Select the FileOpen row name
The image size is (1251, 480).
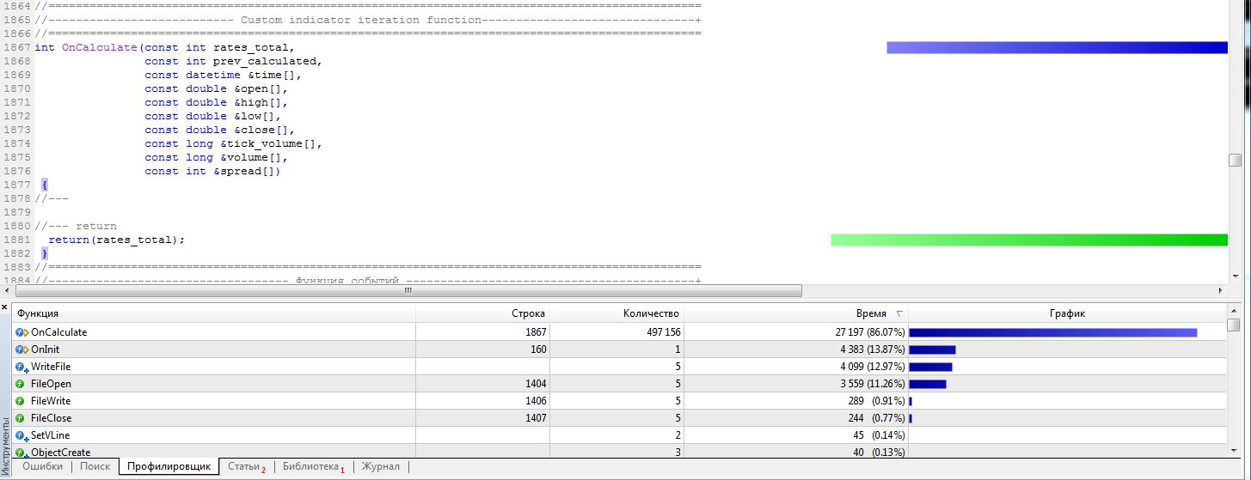click(x=51, y=384)
